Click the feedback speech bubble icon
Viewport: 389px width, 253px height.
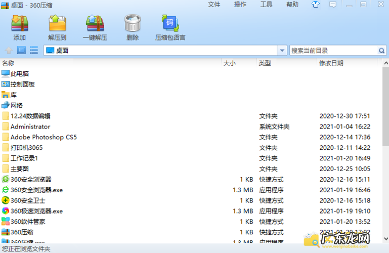[332, 5]
